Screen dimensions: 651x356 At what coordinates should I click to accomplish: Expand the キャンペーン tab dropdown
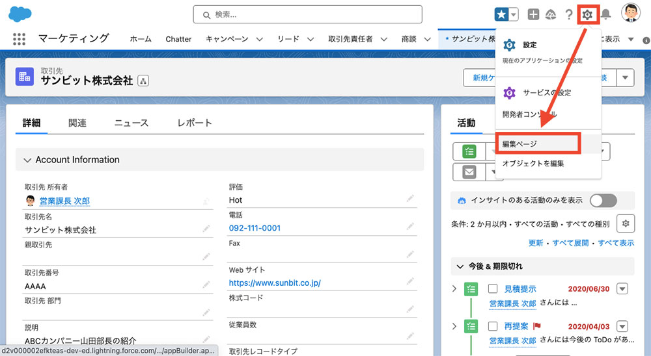(x=260, y=40)
